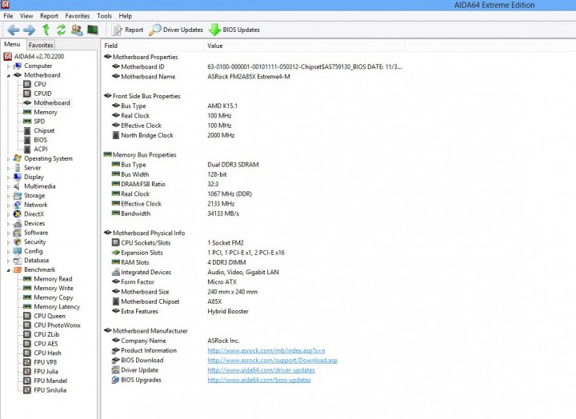Open the CPU Hash benchmark
Screen dimensions: 576x419
pyautogui.click(x=47, y=353)
